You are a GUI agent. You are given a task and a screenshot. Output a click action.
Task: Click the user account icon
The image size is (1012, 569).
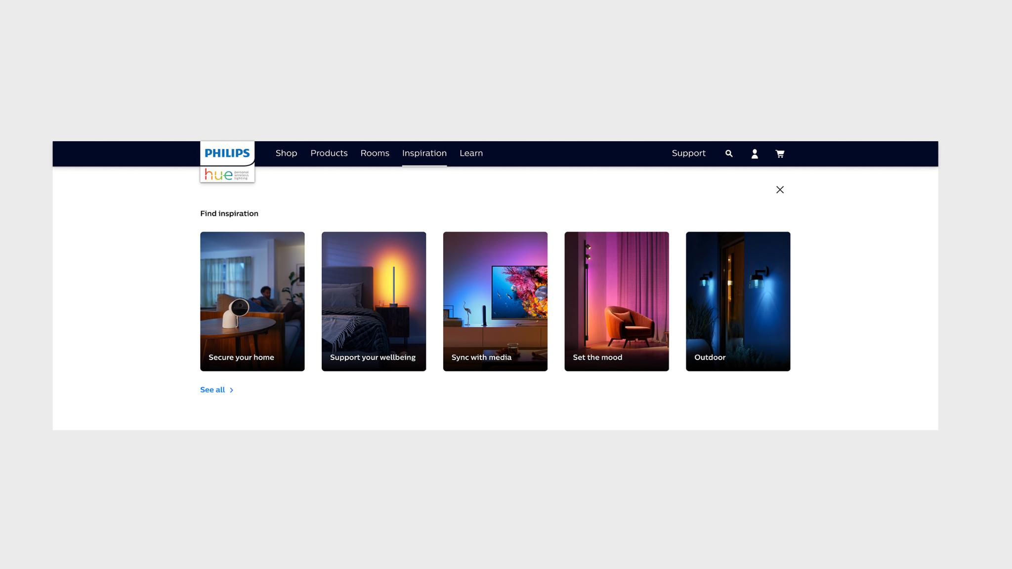click(755, 154)
